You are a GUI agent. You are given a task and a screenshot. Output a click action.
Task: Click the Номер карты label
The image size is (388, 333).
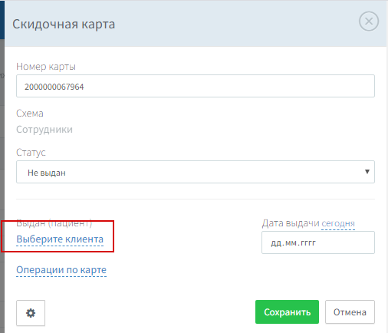point(46,67)
